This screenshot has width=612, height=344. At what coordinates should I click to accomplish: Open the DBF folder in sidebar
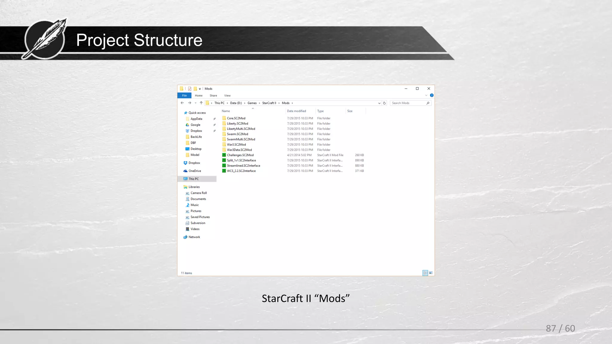click(x=193, y=143)
